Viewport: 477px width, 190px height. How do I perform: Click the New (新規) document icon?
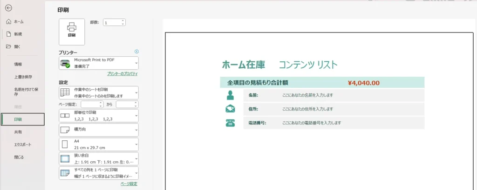click(8, 34)
